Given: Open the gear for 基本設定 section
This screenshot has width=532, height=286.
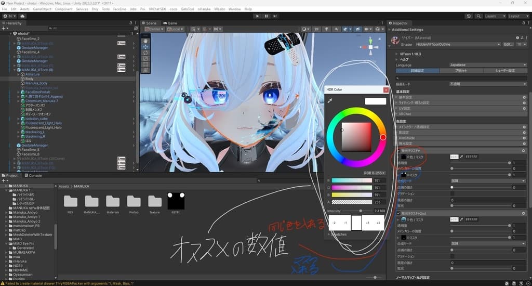Looking at the screenshot, I should pos(524,97).
